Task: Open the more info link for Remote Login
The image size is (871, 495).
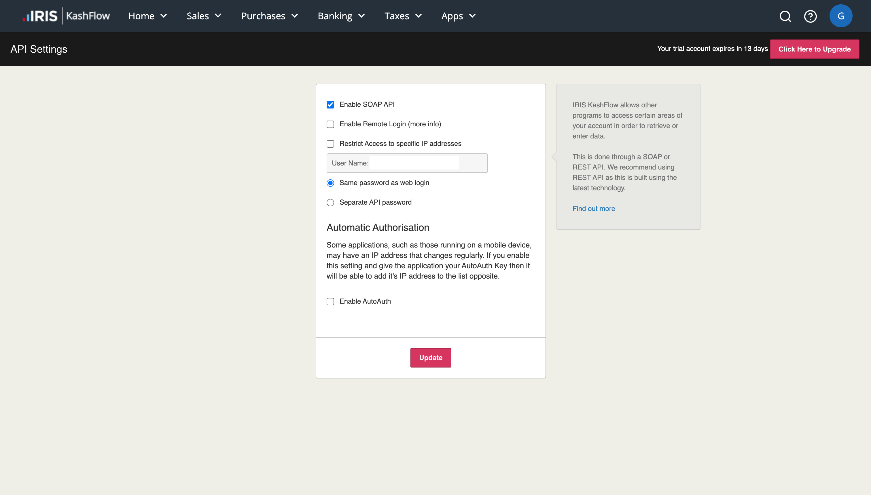Action: point(424,124)
